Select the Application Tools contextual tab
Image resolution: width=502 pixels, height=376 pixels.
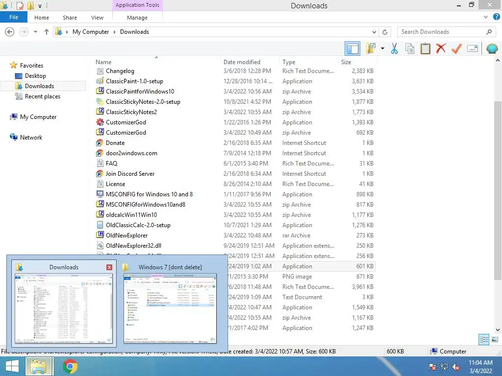pyautogui.click(x=137, y=5)
